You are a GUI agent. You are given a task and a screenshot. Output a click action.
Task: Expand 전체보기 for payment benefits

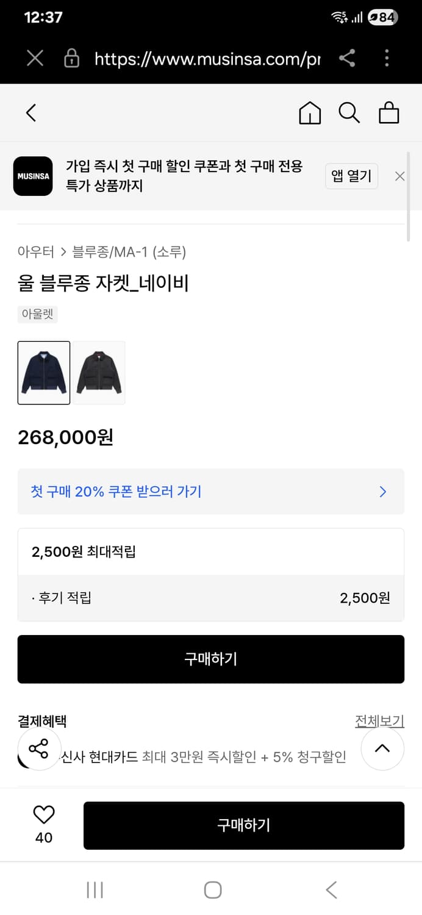pyautogui.click(x=379, y=721)
